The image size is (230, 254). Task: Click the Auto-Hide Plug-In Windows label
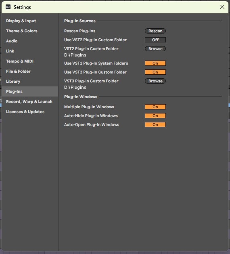91,116
